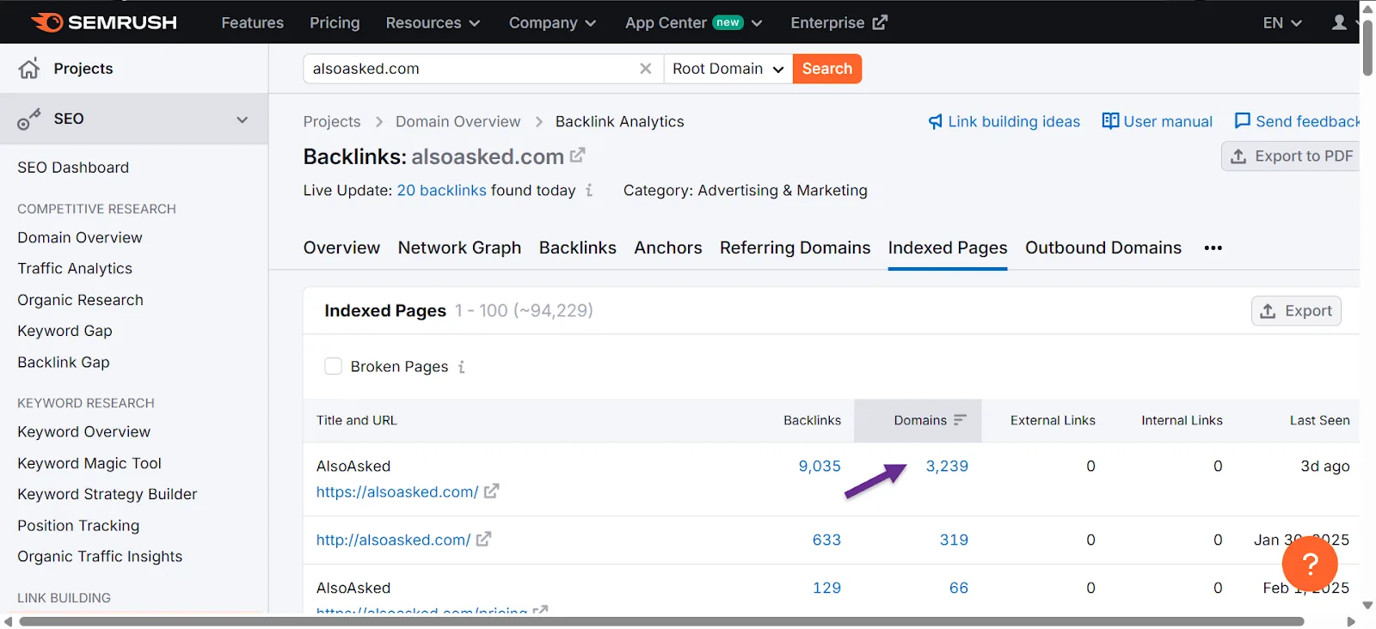Open Domain Overview in sidebar
Viewport: 1376px width, 629px height.
[80, 237]
